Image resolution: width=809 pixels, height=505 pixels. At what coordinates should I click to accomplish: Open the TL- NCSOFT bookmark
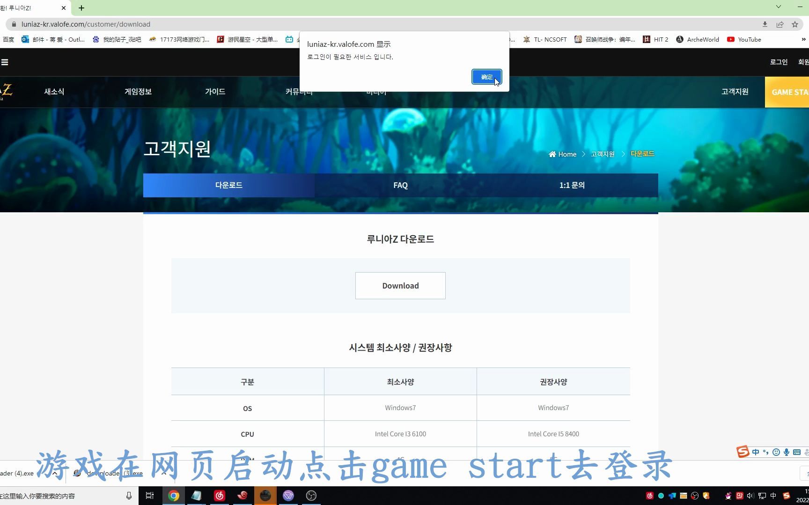pos(545,40)
